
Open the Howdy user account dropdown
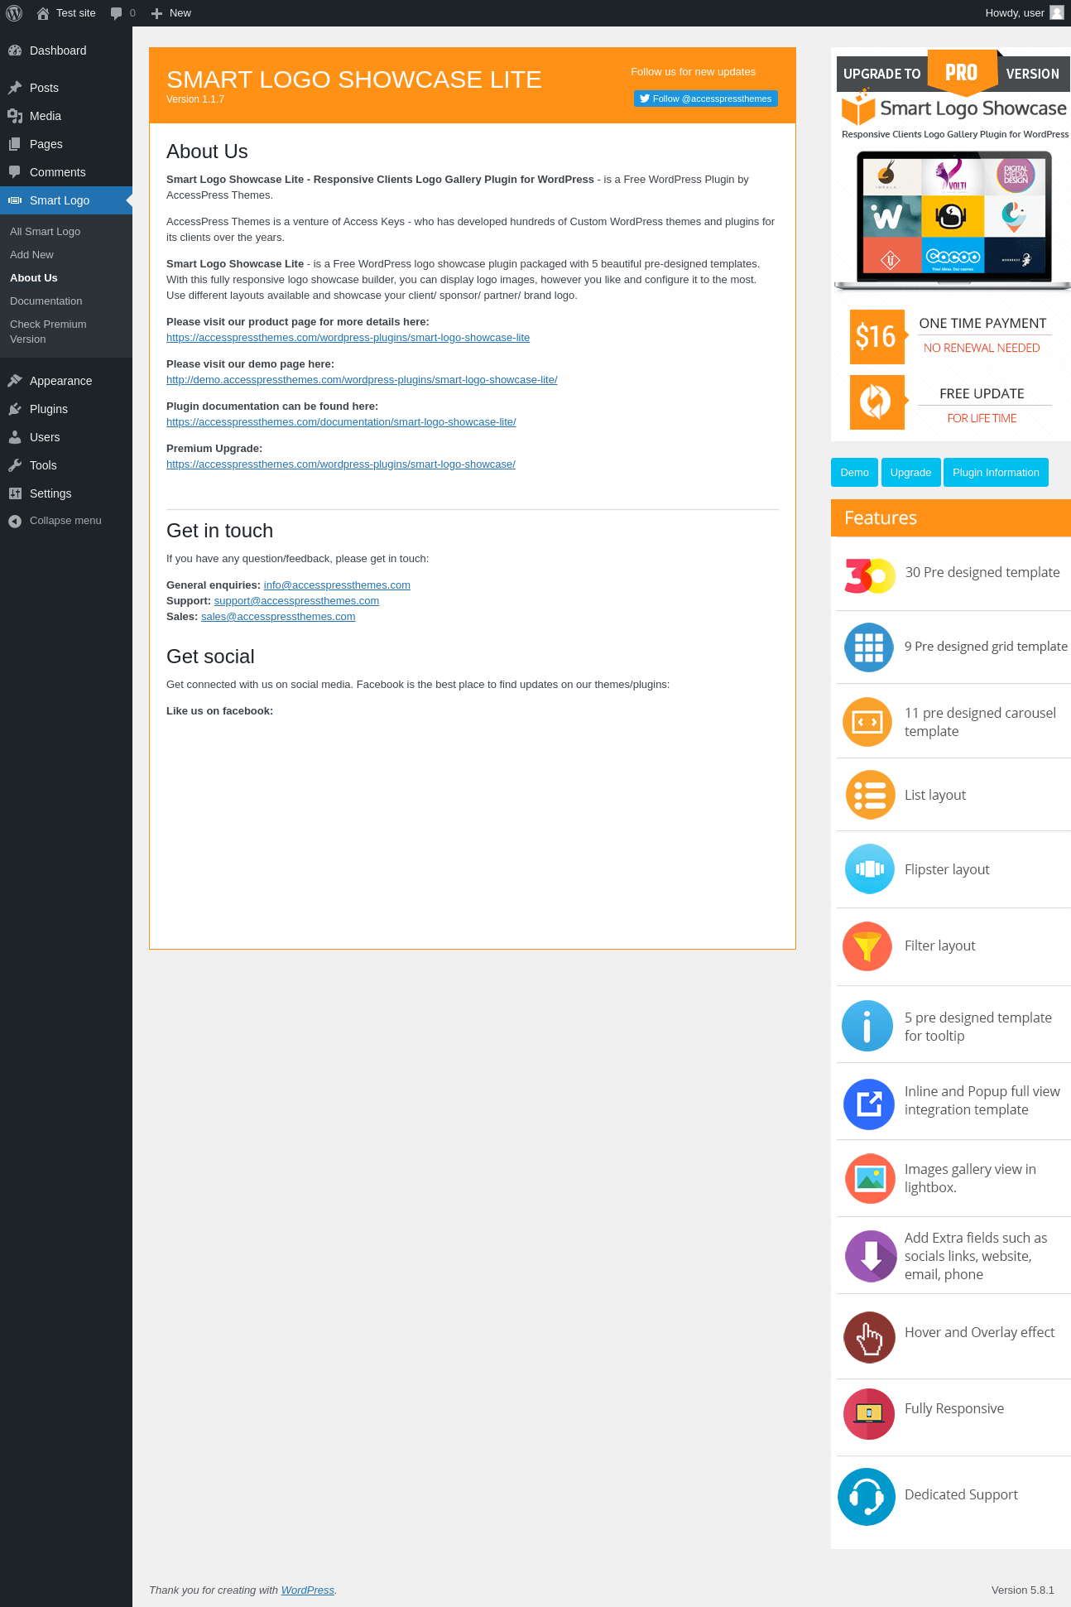(x=1024, y=13)
